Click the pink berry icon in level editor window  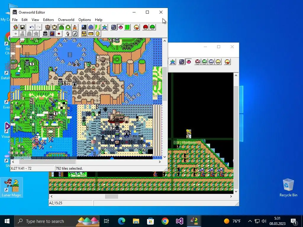[188, 62]
